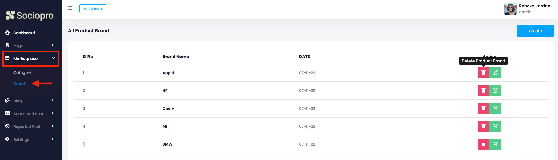Click the Visit Website button
Image resolution: width=558 pixels, height=160 pixels.
point(93,9)
